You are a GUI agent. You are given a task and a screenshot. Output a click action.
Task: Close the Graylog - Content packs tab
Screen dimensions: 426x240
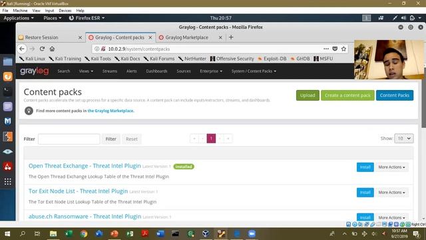point(150,37)
